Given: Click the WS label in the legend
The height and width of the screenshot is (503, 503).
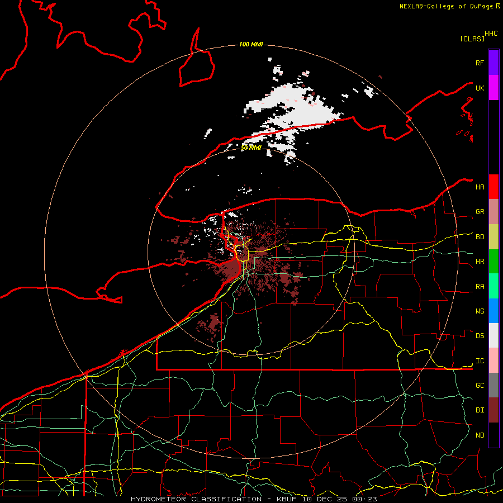Looking at the screenshot, I should (480, 311).
